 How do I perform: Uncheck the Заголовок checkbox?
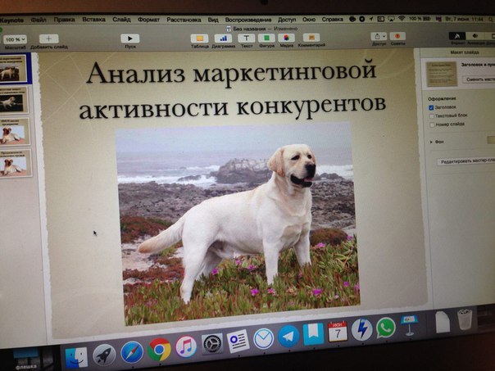click(x=432, y=106)
